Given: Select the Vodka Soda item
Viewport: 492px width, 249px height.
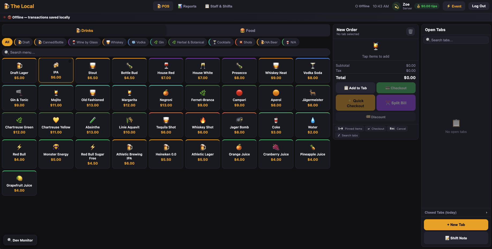Looking at the screenshot, I should [x=313, y=71].
